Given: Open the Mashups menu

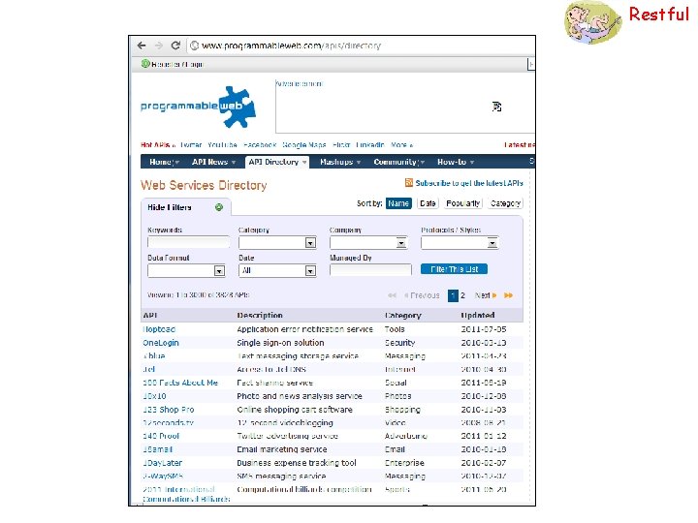Looking at the screenshot, I should (340, 162).
